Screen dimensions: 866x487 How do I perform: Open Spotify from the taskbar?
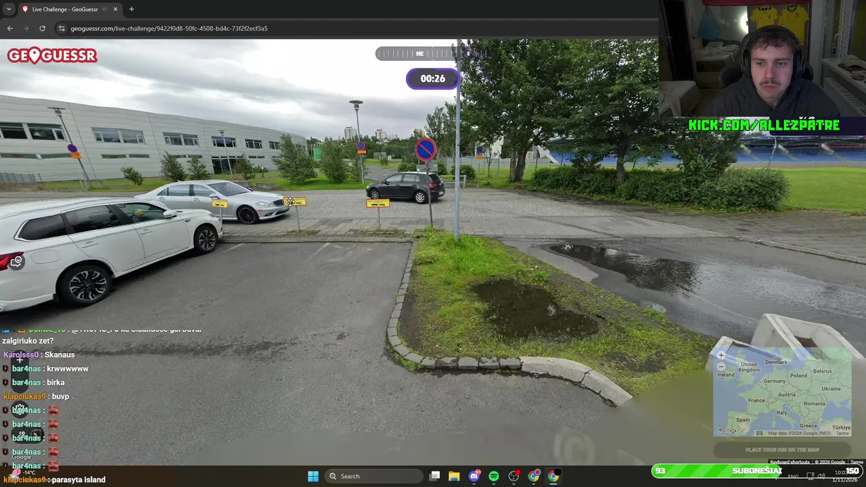494,476
